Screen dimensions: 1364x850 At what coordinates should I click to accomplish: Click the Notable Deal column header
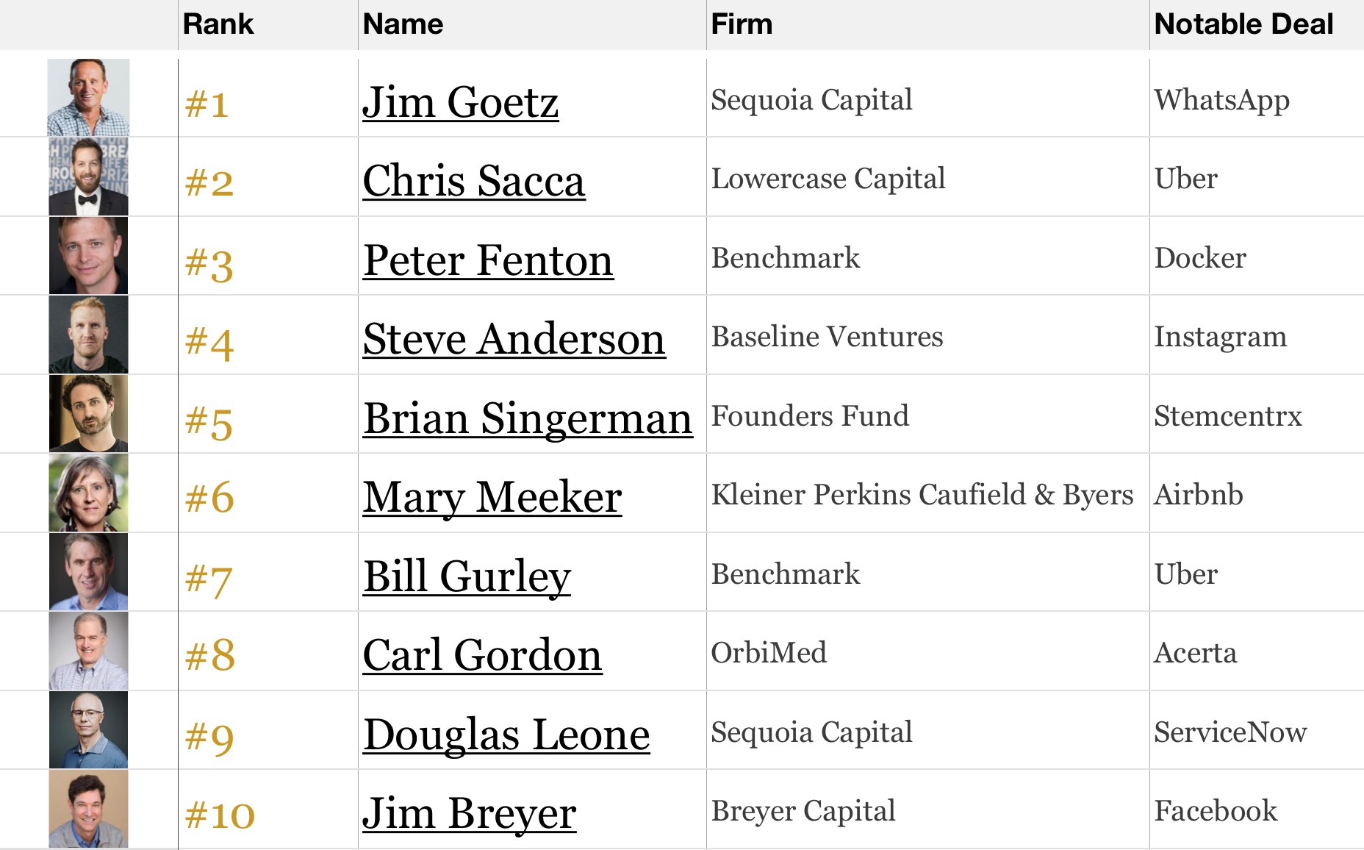click(x=1243, y=24)
